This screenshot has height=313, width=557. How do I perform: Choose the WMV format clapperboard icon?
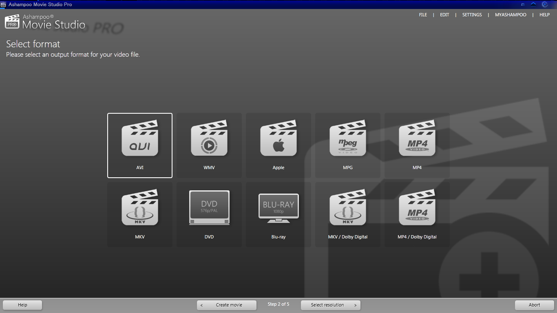tap(209, 138)
